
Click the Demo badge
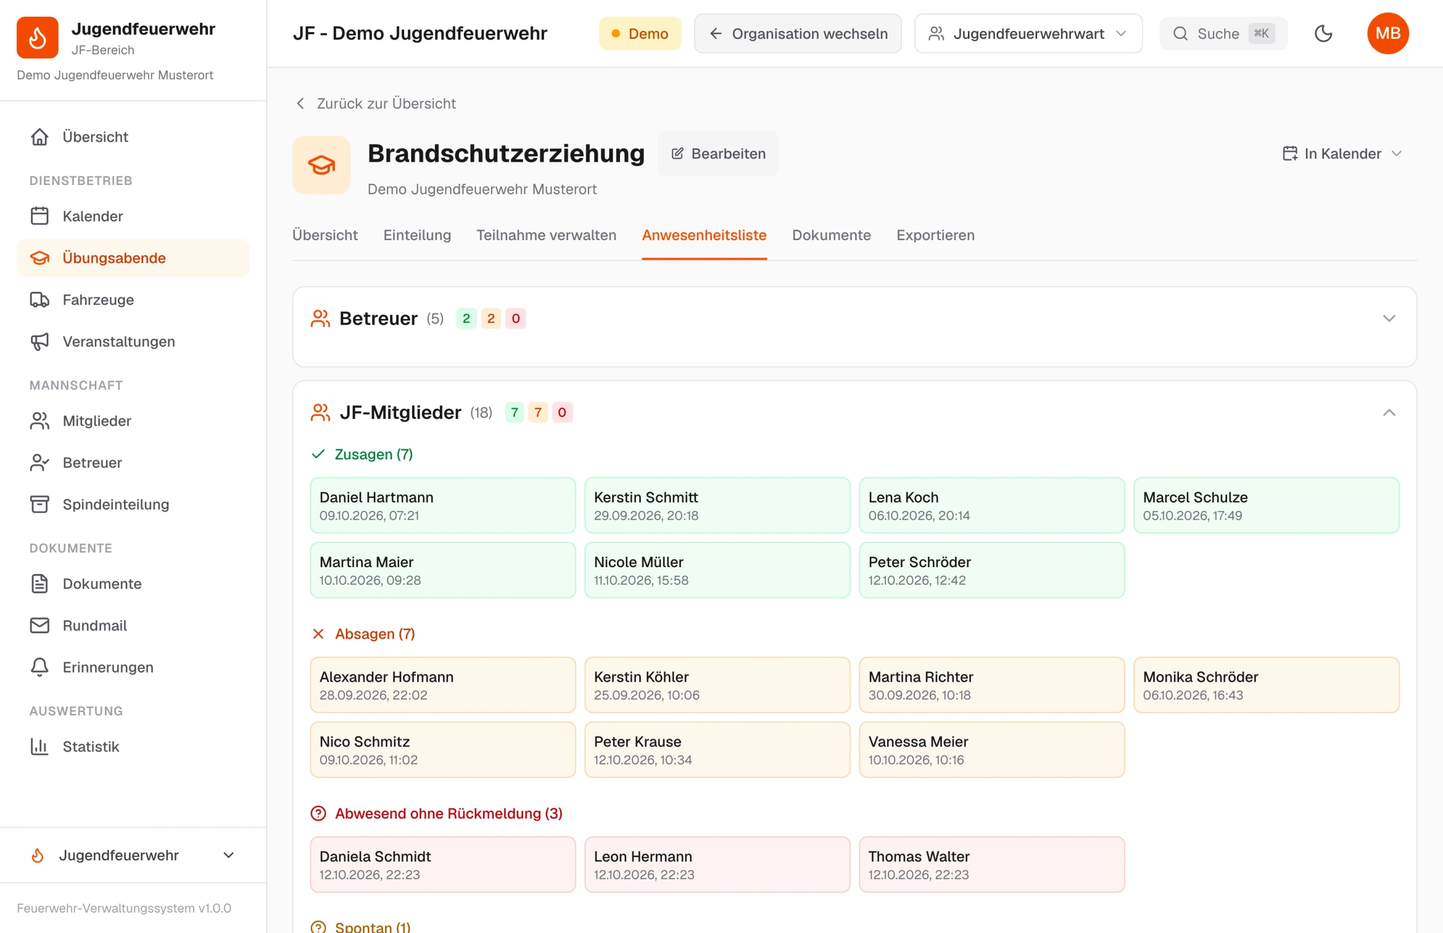point(640,33)
